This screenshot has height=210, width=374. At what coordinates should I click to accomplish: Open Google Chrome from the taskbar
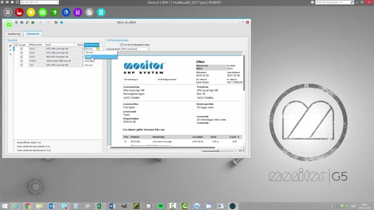click(27, 206)
